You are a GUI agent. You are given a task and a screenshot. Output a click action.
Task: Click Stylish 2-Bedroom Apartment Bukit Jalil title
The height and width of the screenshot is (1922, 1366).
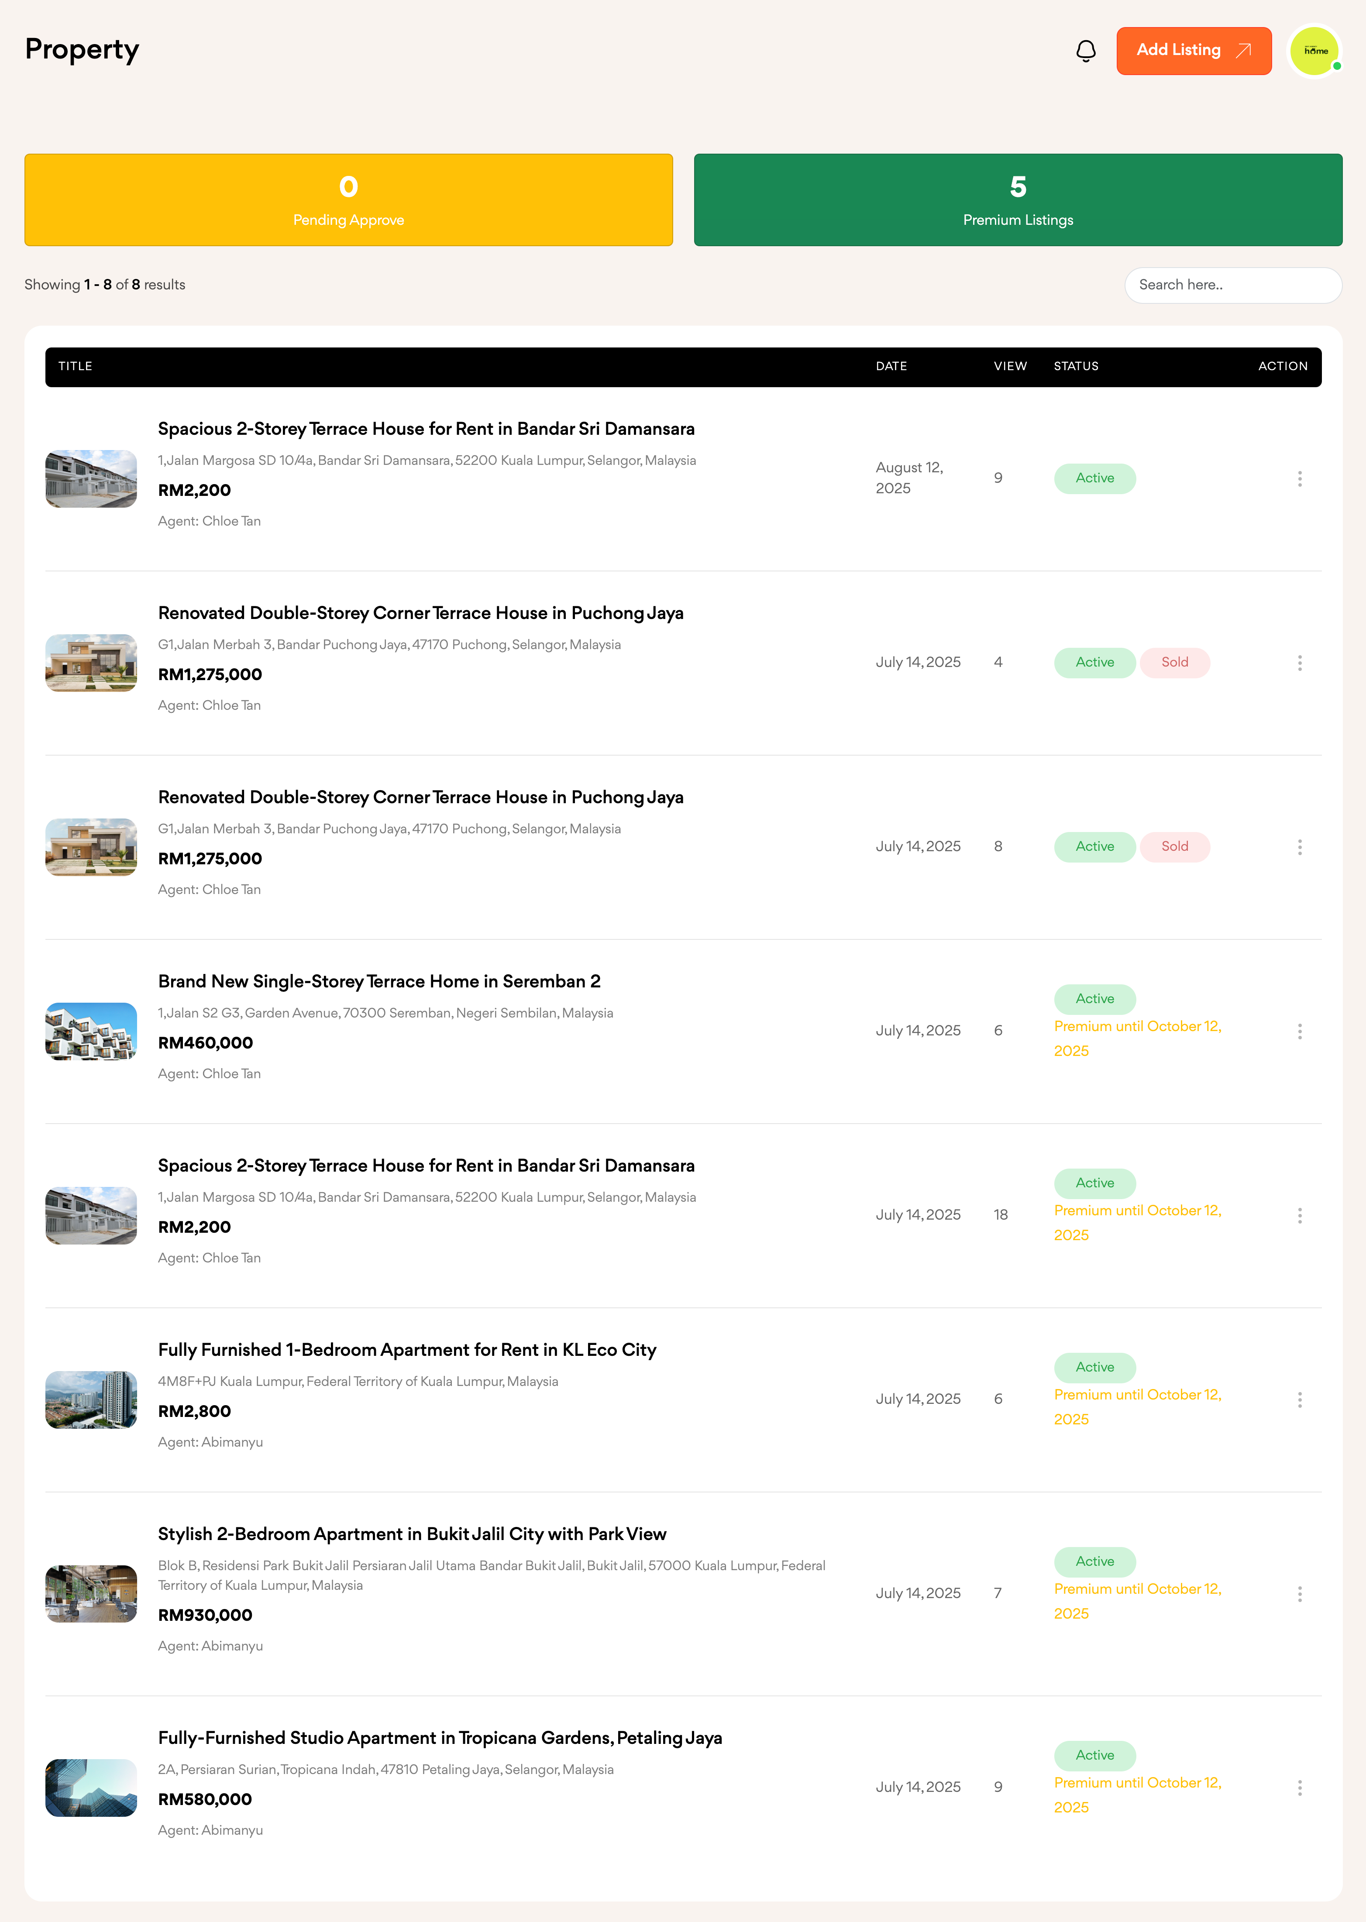[412, 1534]
